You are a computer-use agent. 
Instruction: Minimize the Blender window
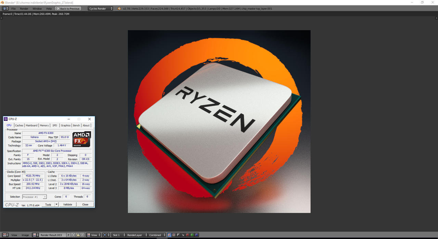[x=413, y=2]
